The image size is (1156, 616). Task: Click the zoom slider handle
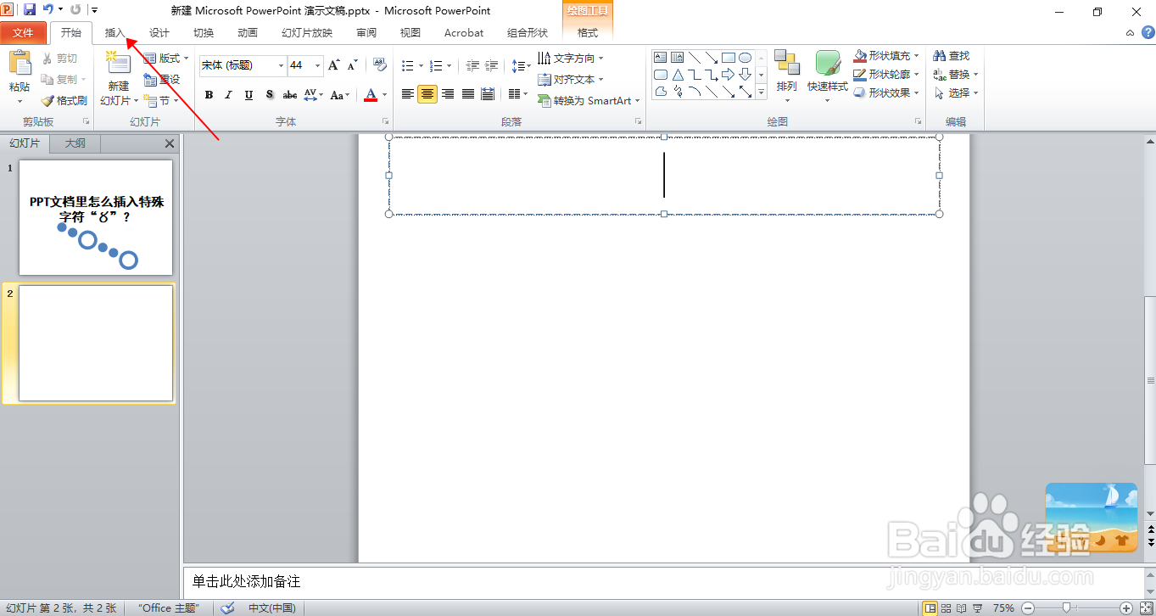[1066, 608]
